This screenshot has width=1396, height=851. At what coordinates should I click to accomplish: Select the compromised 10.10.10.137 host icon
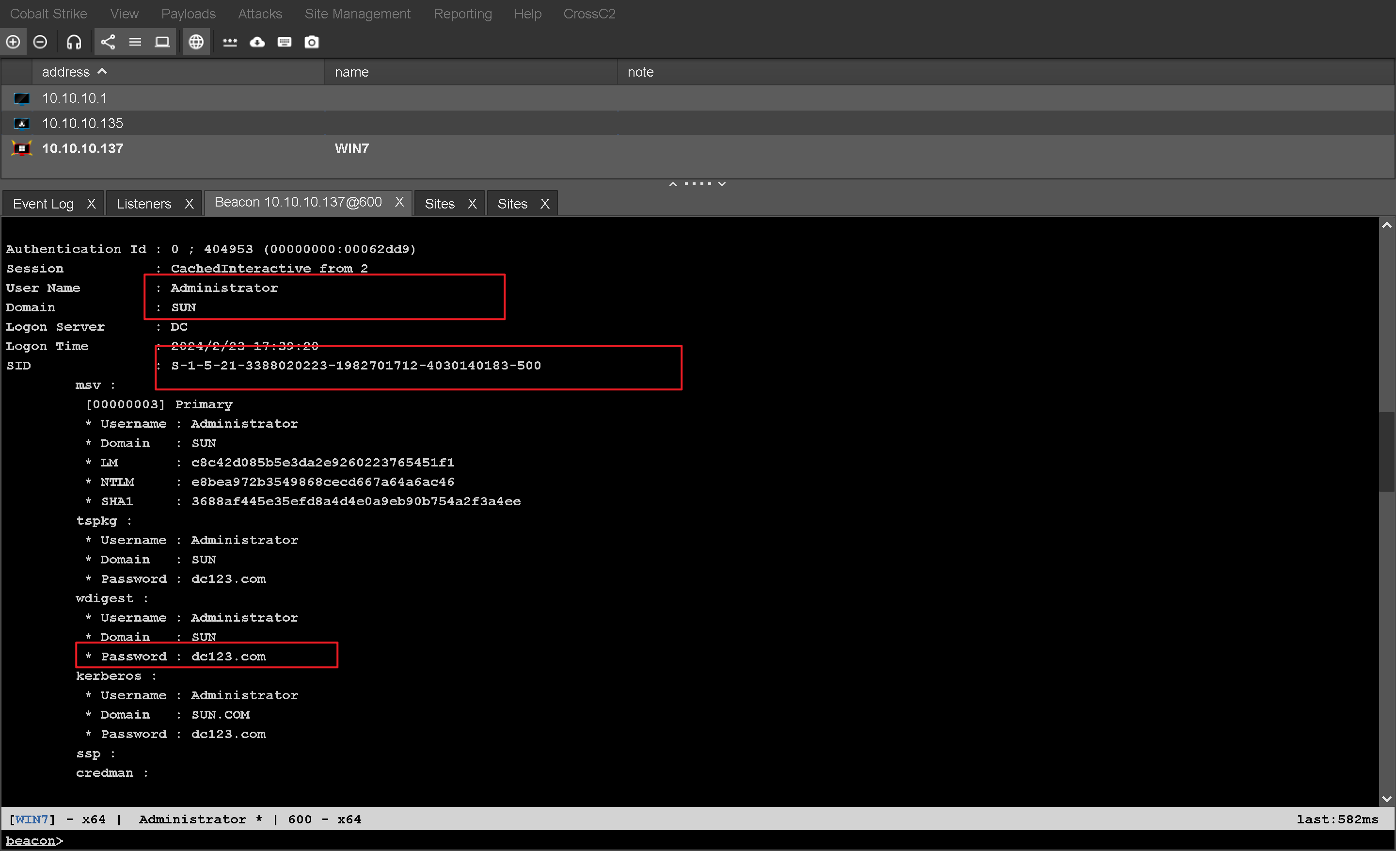coord(21,148)
